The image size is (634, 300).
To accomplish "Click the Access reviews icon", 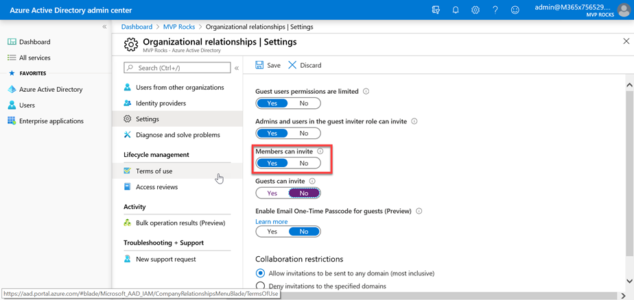I will coord(128,186).
